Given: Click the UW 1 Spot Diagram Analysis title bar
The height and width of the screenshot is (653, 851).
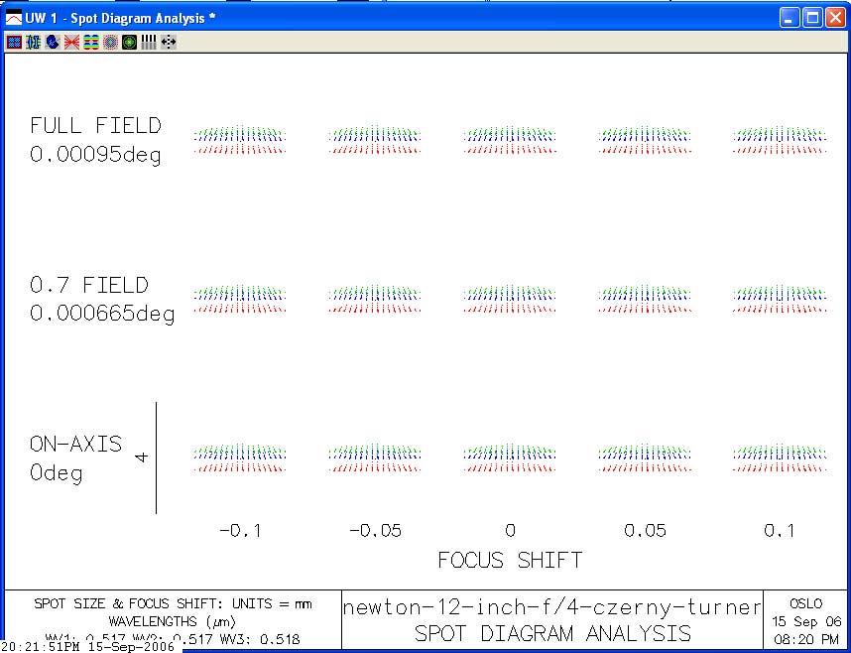Looking at the screenshot, I should click(397, 17).
